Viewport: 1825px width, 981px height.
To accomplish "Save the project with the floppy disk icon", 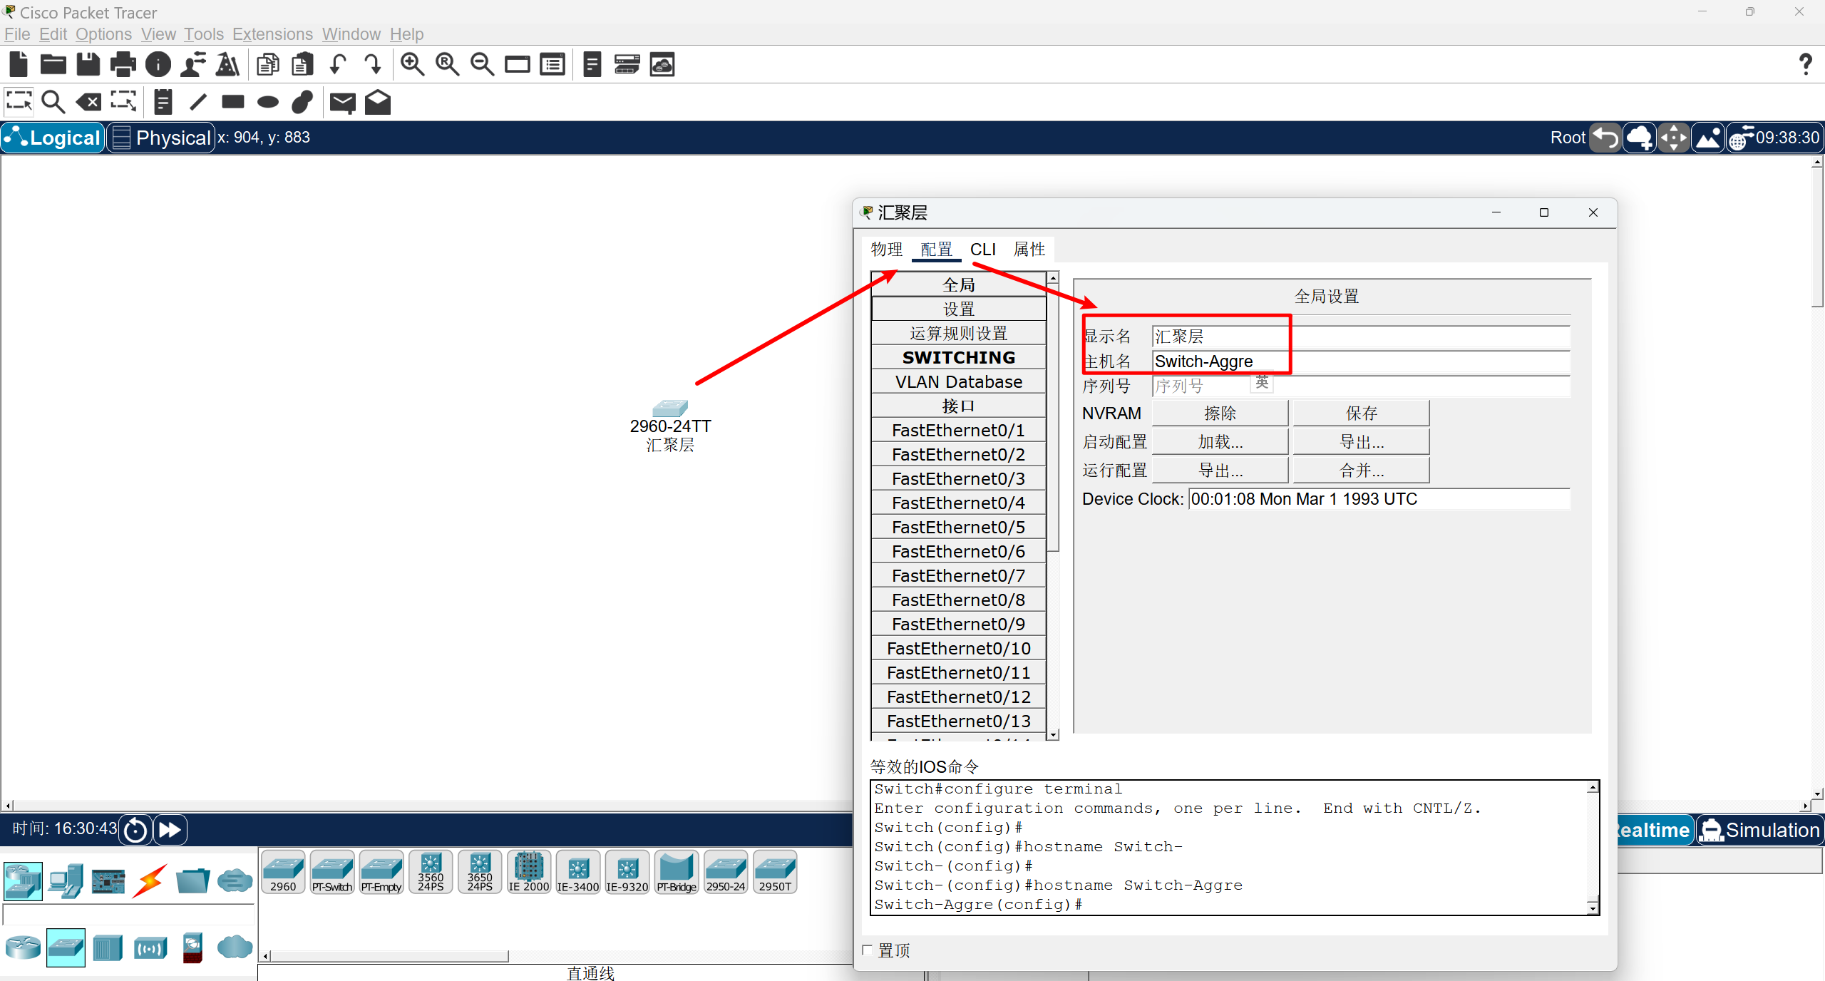I will (88, 65).
